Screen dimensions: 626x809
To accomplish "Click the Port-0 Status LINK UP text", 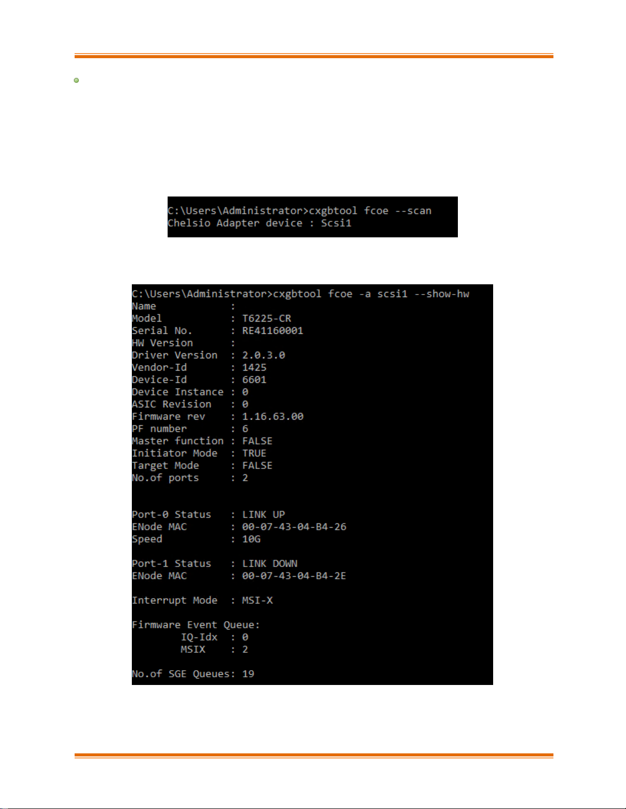I will [x=264, y=514].
